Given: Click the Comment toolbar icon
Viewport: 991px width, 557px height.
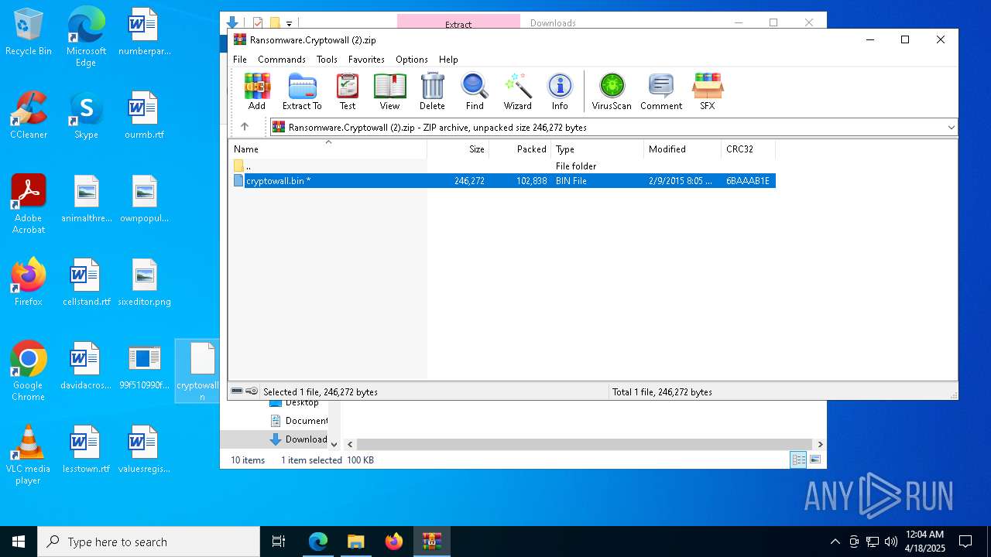Looking at the screenshot, I should [x=661, y=91].
